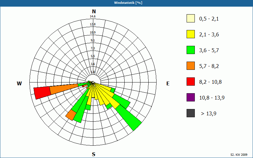Image resolution: width=253 pixels, height=158 pixels.
Task: Click the legend label 8,2 - 10,8
Action: [210, 82]
